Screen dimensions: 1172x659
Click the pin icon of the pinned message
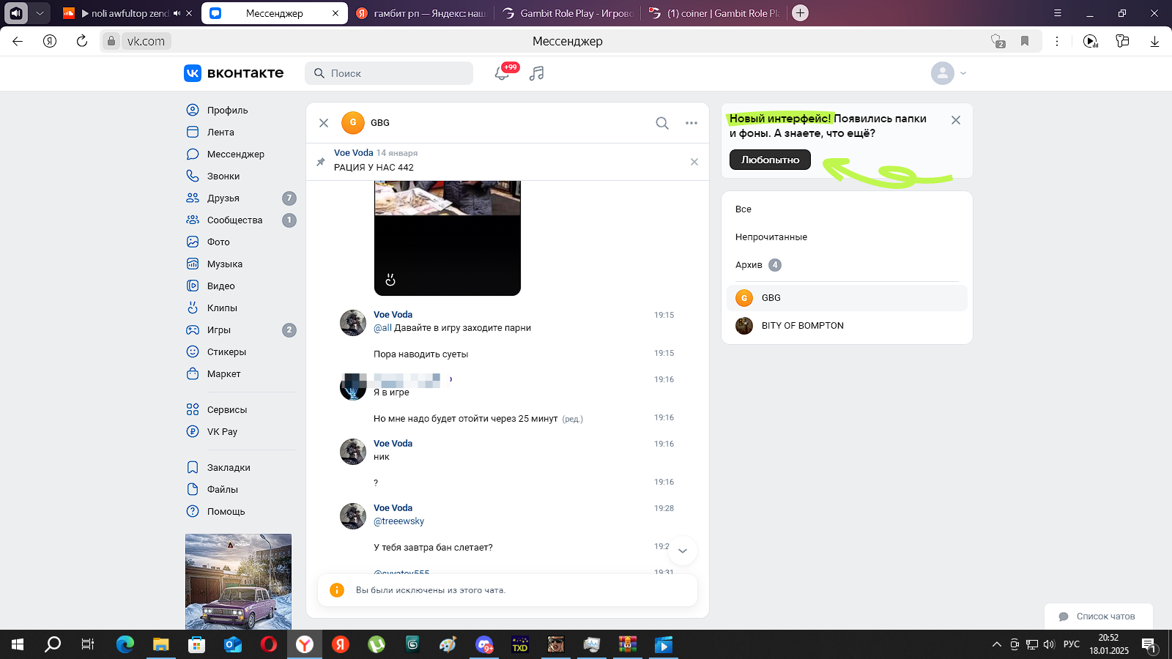click(321, 162)
